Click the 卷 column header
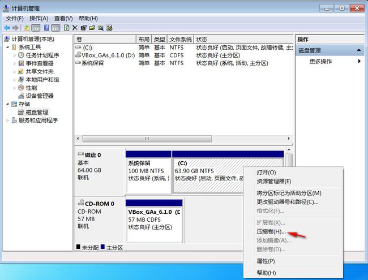The width and height of the screenshot is (368, 280). (x=105, y=39)
